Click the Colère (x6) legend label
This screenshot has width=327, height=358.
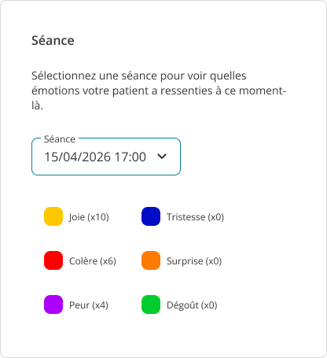pos(93,261)
